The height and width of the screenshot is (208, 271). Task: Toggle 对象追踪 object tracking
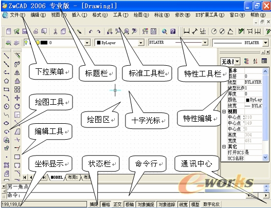[167, 204]
